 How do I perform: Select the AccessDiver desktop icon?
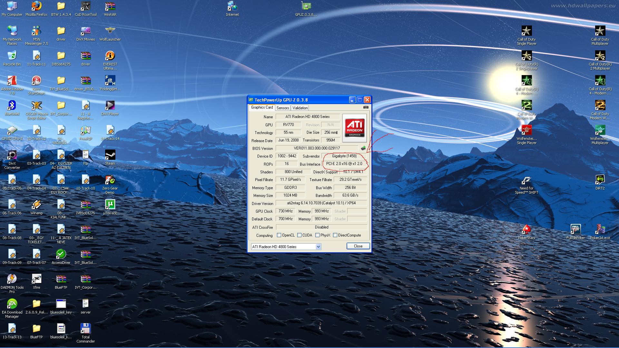(61, 257)
